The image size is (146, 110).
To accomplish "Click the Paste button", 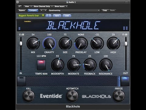I will click(112, 10).
